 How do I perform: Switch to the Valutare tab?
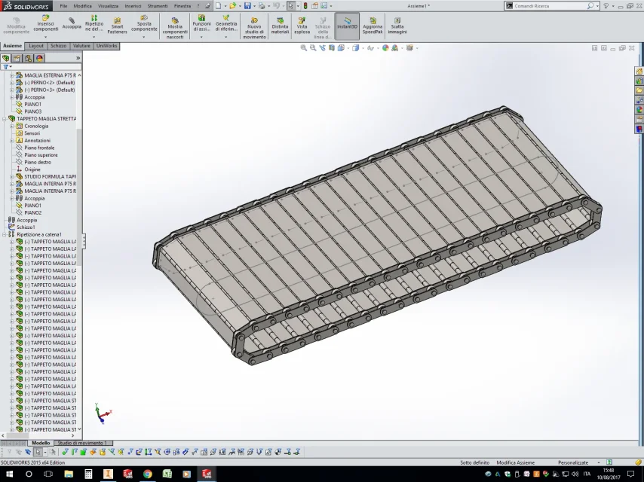point(81,46)
